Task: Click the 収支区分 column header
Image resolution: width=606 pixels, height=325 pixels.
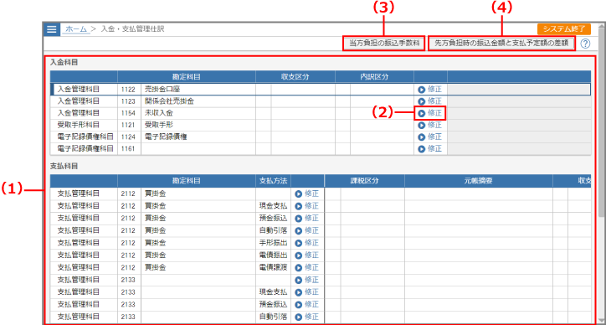Action: point(295,77)
